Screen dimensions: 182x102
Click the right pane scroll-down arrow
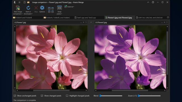167,88
